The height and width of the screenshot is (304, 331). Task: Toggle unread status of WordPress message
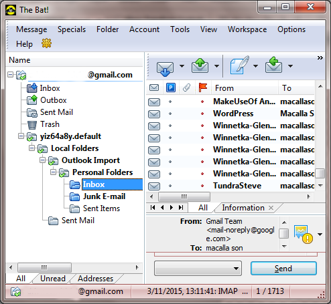(154, 114)
